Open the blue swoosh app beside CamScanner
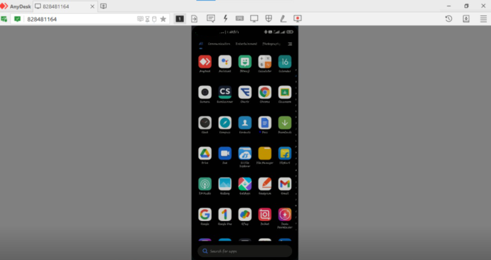The image size is (491, 260). pos(245,92)
